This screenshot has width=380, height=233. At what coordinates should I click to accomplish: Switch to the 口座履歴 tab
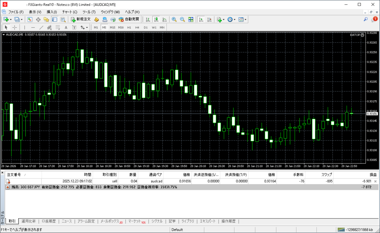[49, 221]
